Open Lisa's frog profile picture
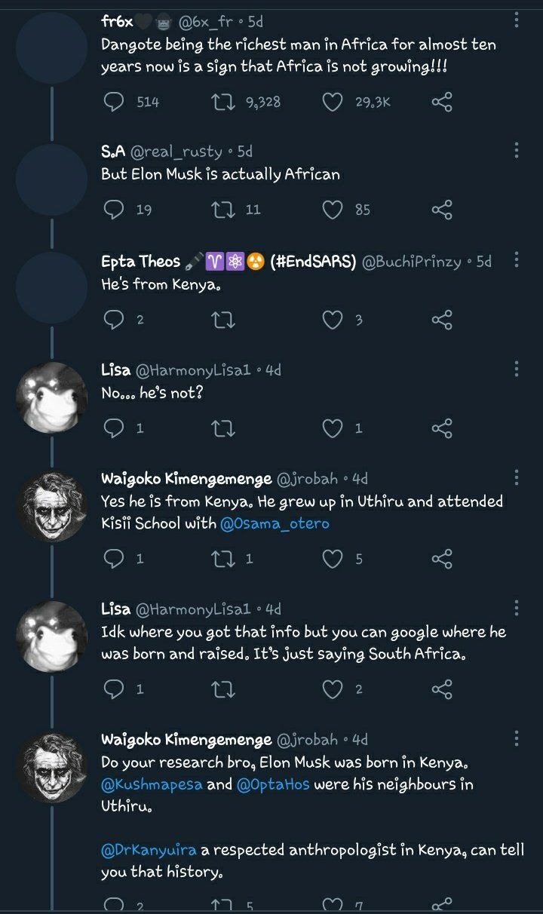The width and height of the screenshot is (543, 914). tap(51, 398)
